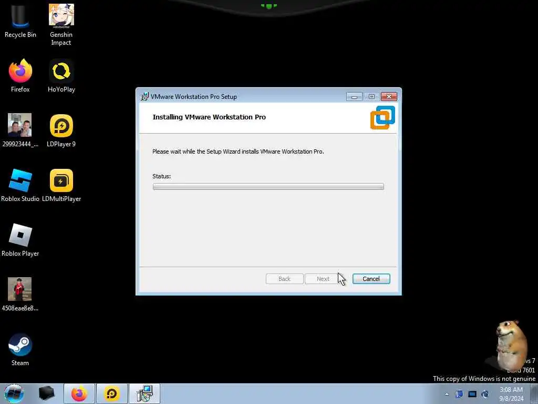Click the hamster desktop pet
This screenshot has width=538, height=404.
tap(511, 345)
